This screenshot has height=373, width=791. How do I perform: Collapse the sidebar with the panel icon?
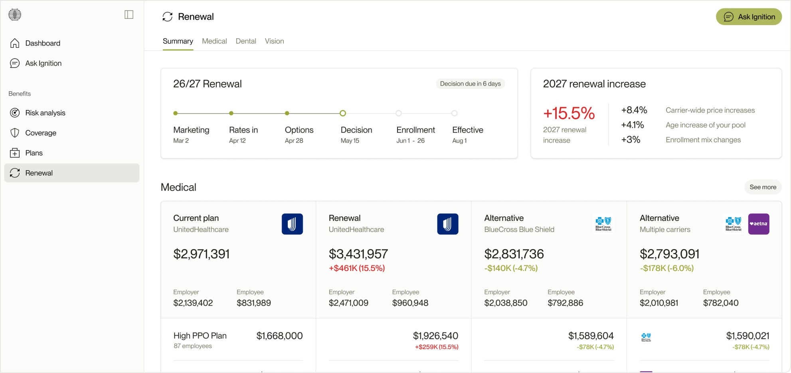pos(129,15)
